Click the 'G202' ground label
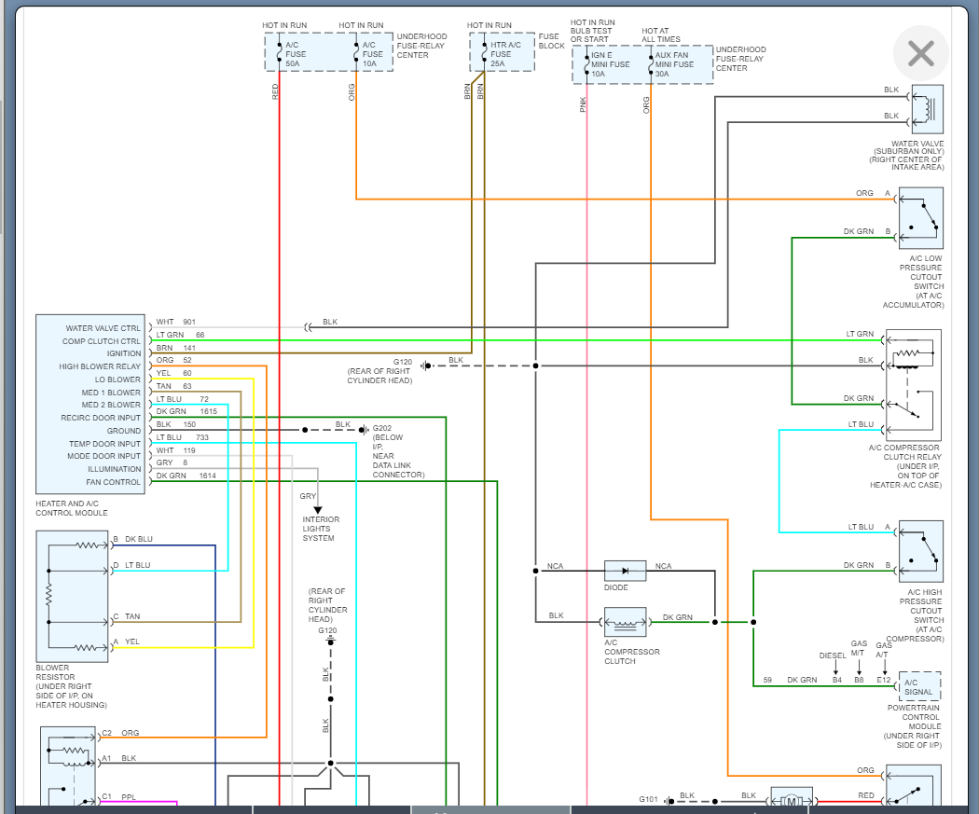 (x=382, y=428)
